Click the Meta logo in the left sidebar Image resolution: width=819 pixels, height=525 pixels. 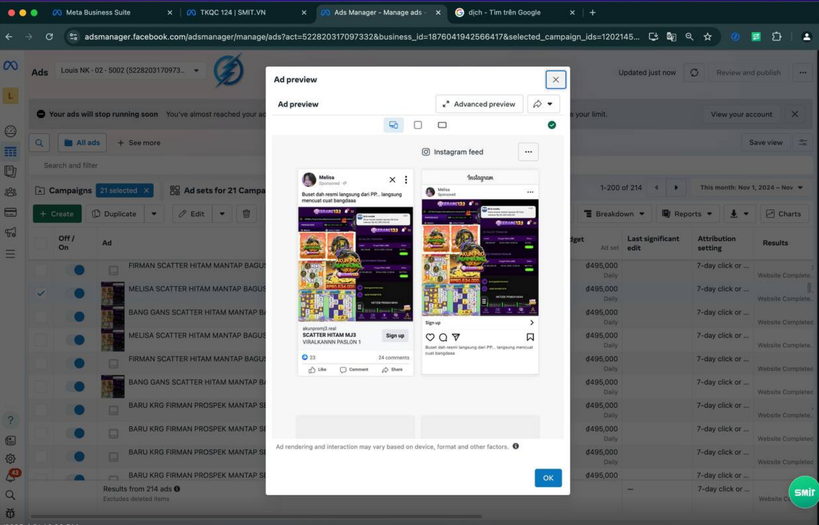[x=11, y=66]
